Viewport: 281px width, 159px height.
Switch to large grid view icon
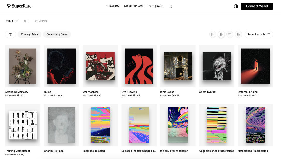[x=213, y=34]
